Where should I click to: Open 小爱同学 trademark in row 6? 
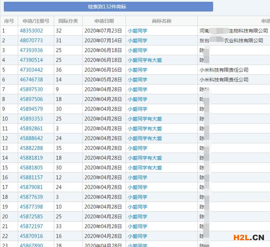138,80
